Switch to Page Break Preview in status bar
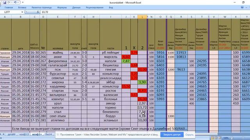This screenshot has width=250, height=140. point(220,138)
